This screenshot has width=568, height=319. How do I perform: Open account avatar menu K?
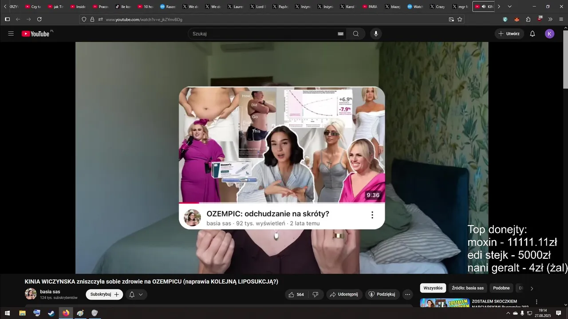[550, 34]
